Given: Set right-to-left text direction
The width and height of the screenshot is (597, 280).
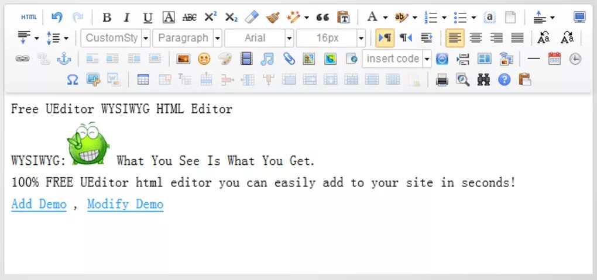Looking at the screenshot, I should point(406,37).
